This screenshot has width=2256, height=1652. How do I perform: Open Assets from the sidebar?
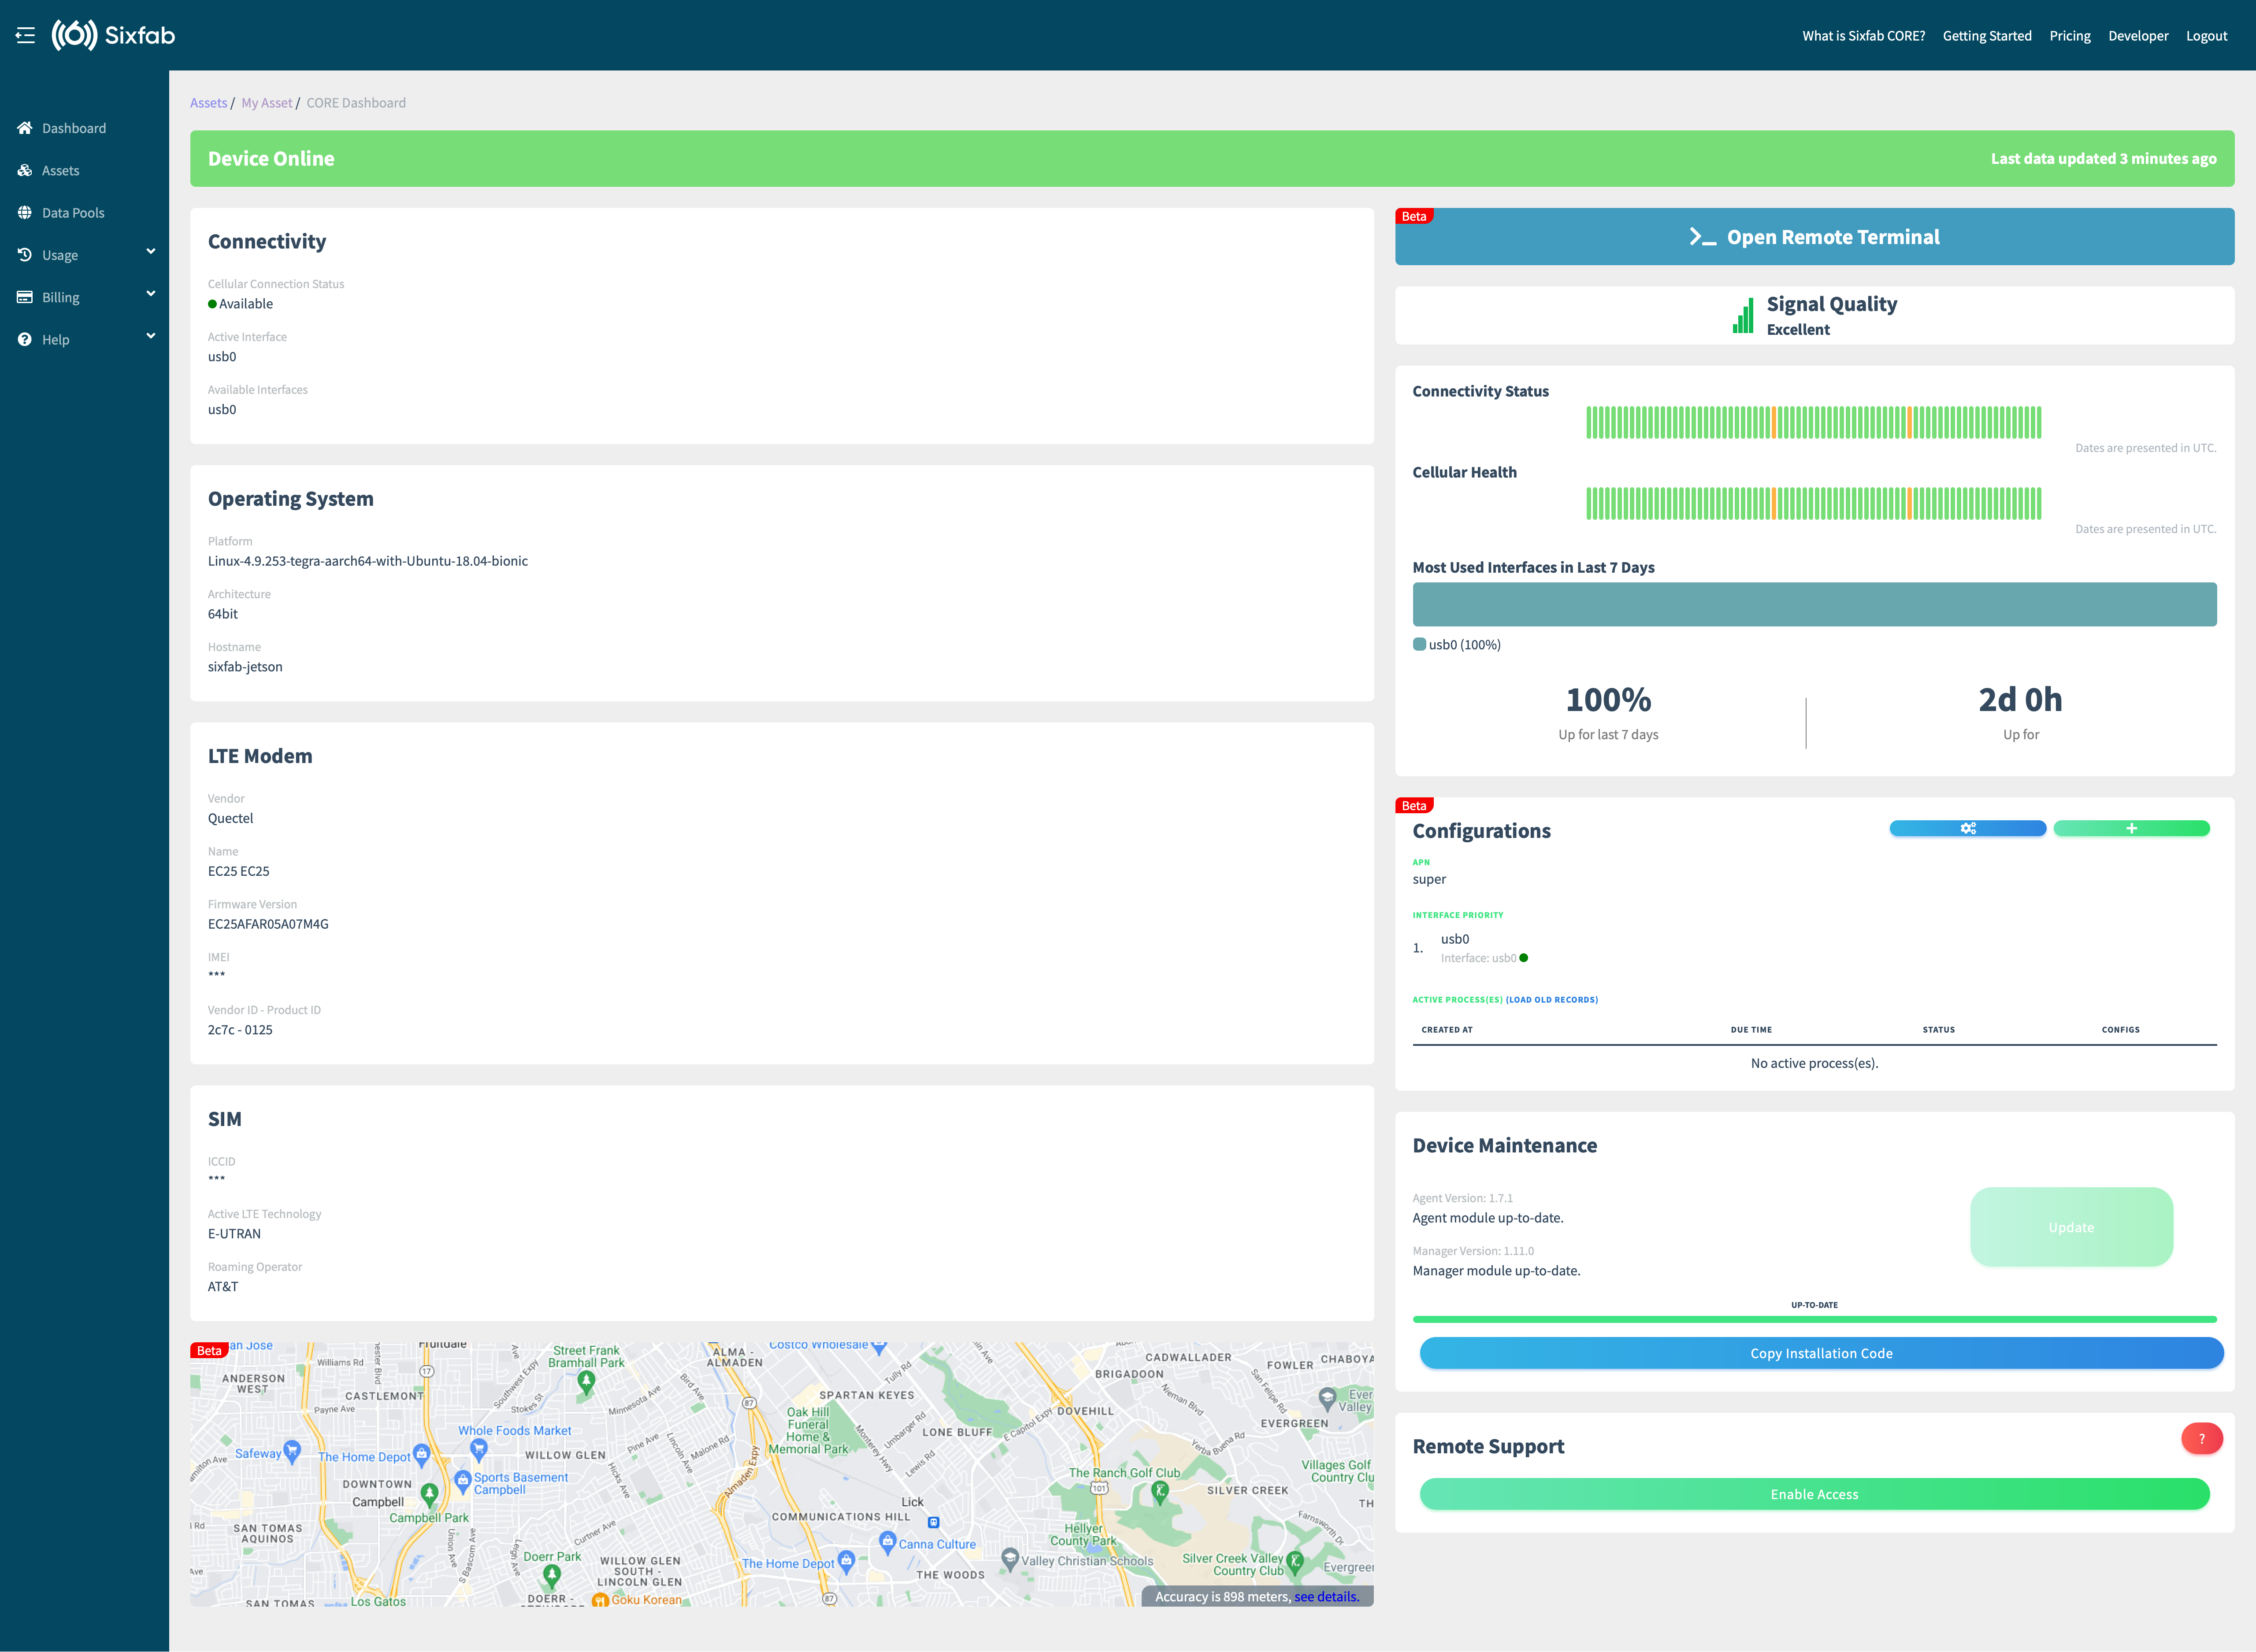[60, 171]
